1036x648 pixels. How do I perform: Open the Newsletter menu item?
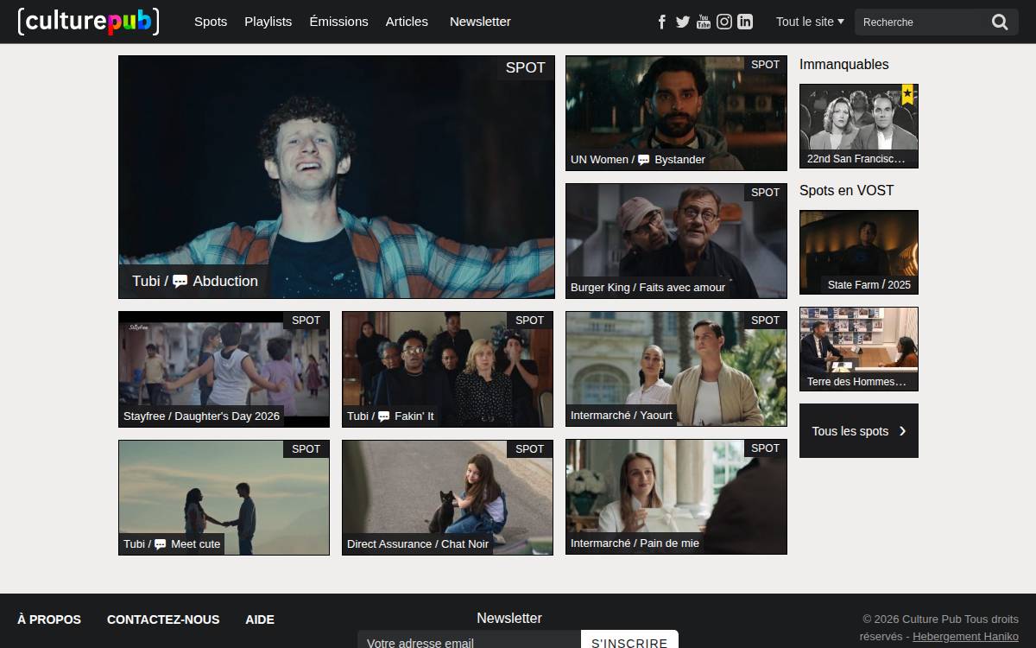(480, 22)
